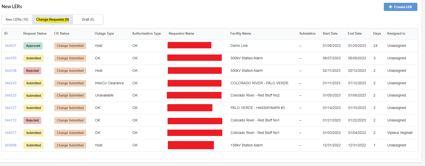Click the Approved status badge
Image resolution: width=425 pixels, height=166 pixels.
[x=33, y=46]
